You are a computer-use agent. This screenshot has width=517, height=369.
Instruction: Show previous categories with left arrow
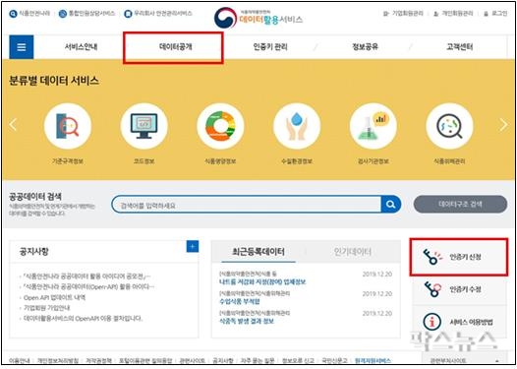13,125
